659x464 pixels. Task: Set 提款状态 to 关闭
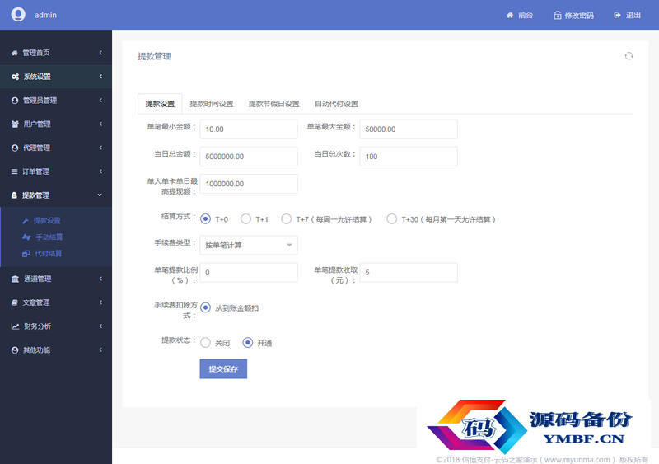coord(205,342)
